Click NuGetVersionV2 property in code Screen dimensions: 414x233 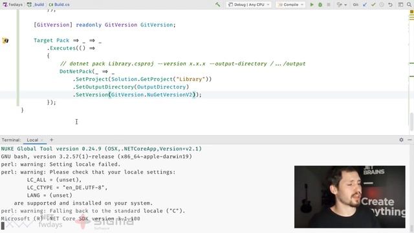pos(169,94)
